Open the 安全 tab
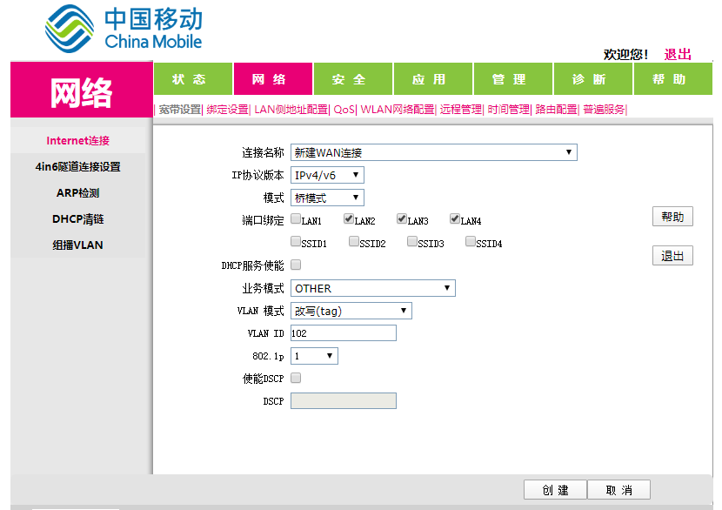Image resolution: width=722 pixels, height=510 pixels. [x=353, y=79]
